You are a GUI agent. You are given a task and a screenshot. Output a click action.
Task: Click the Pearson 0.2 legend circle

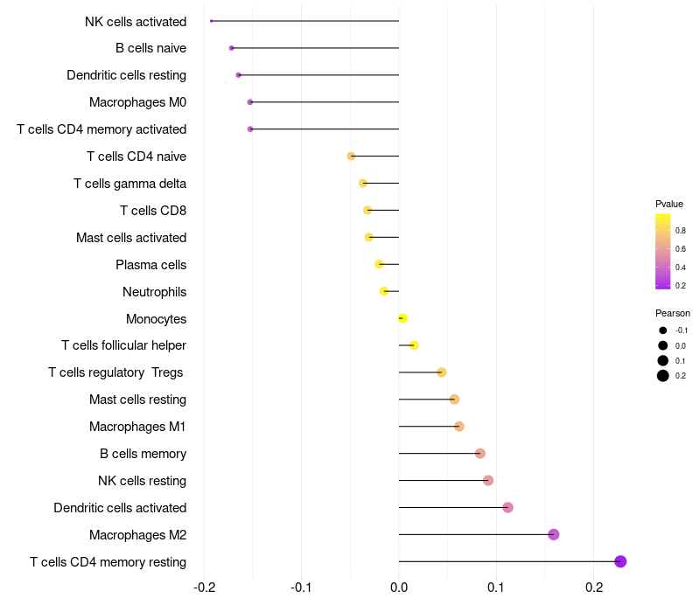pyautogui.click(x=663, y=376)
